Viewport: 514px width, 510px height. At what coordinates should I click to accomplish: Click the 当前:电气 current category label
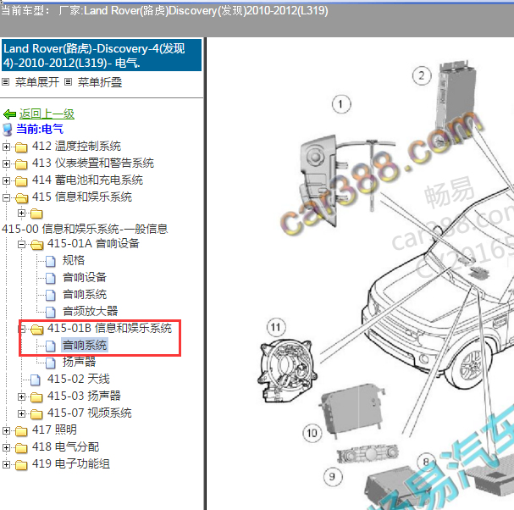(x=40, y=129)
